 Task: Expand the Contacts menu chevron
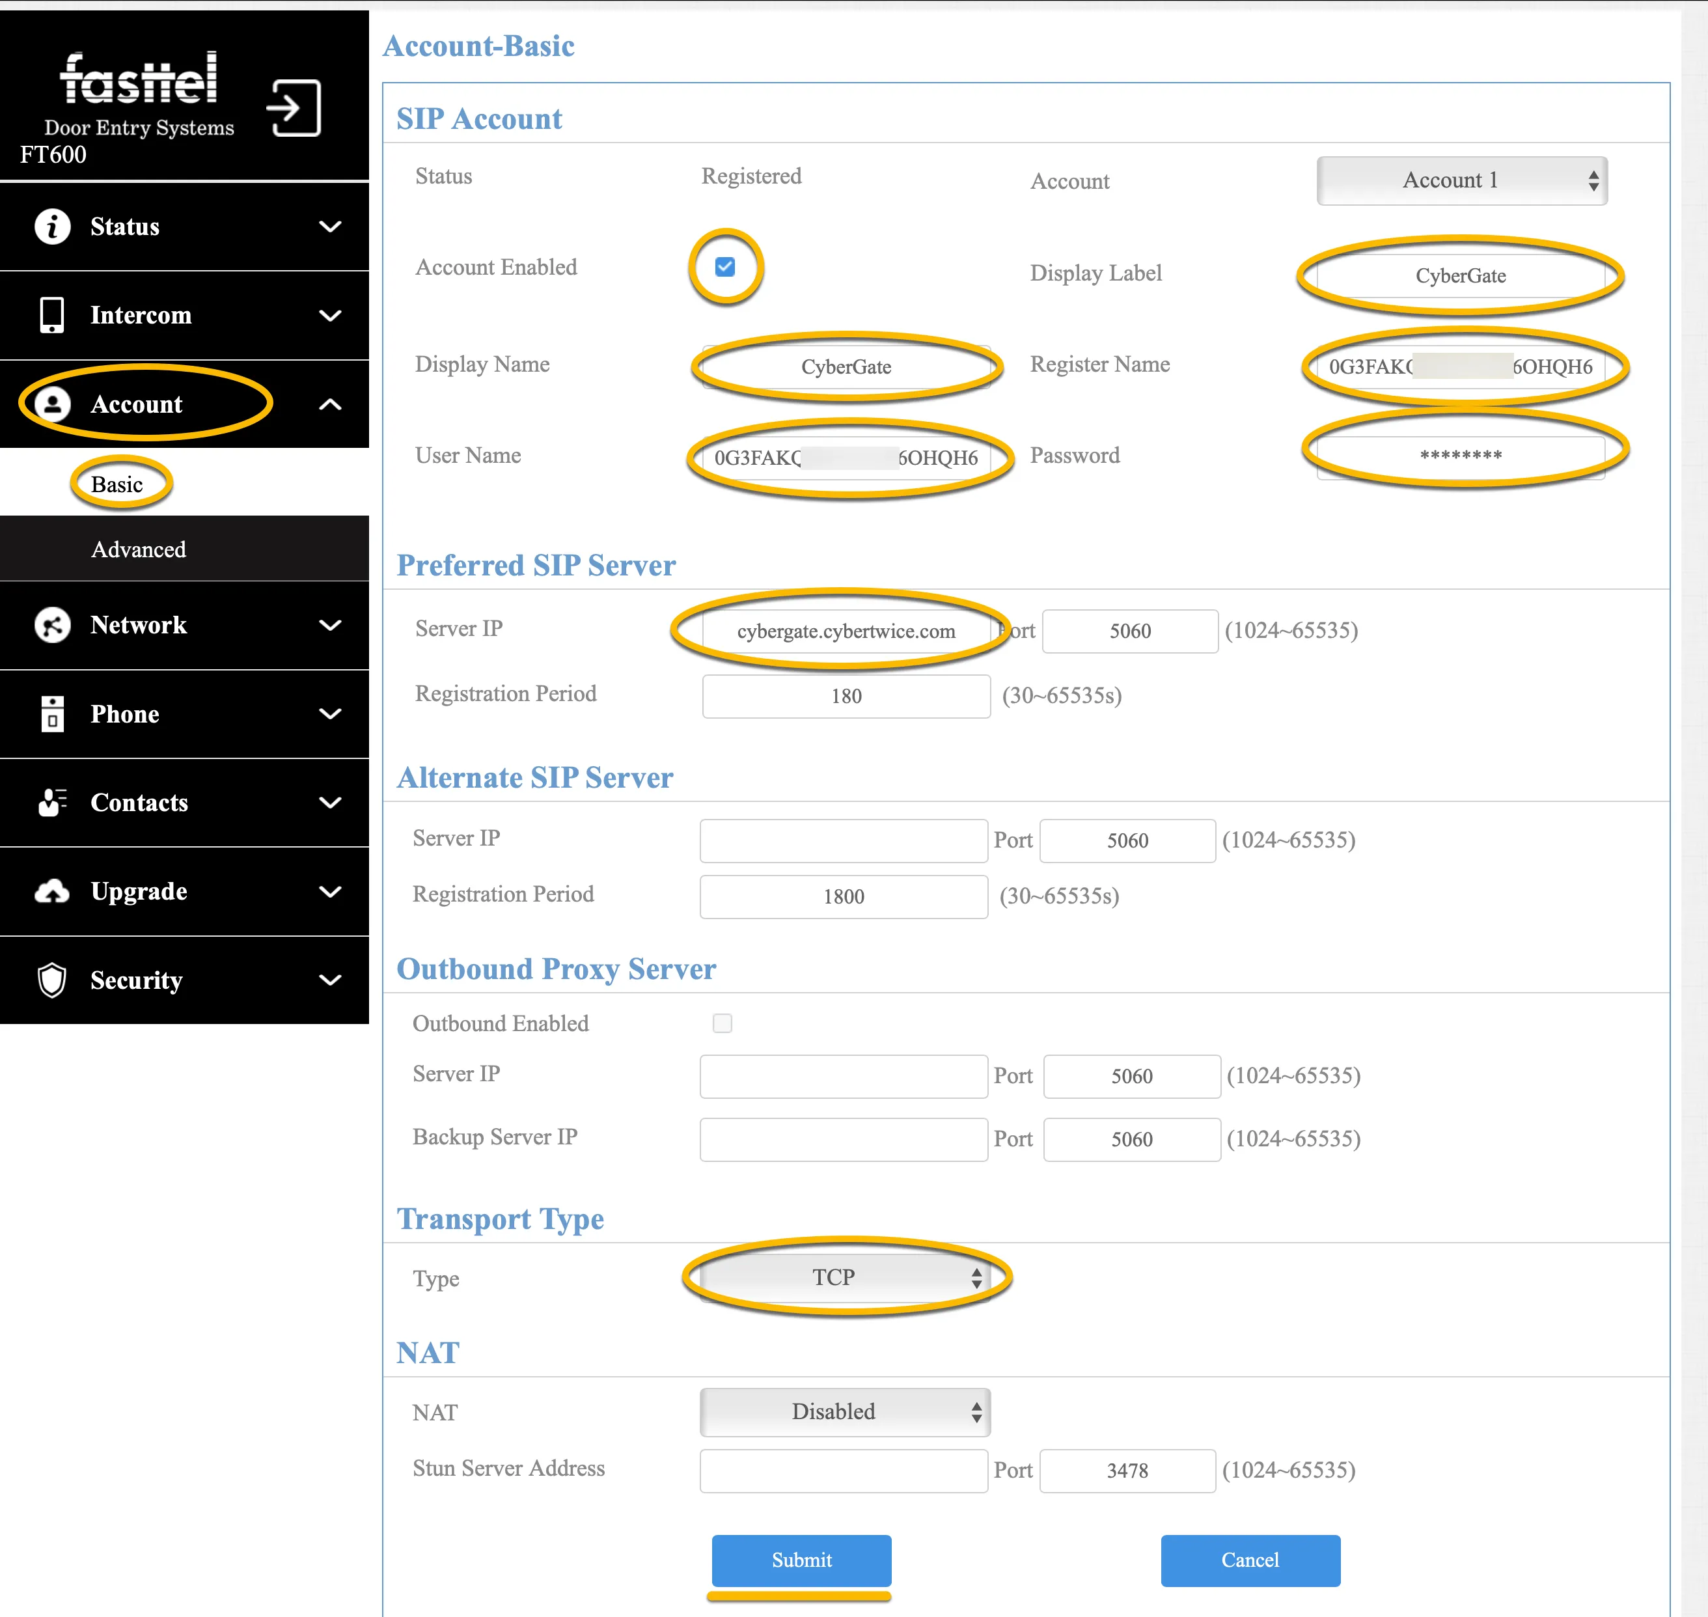pos(330,803)
